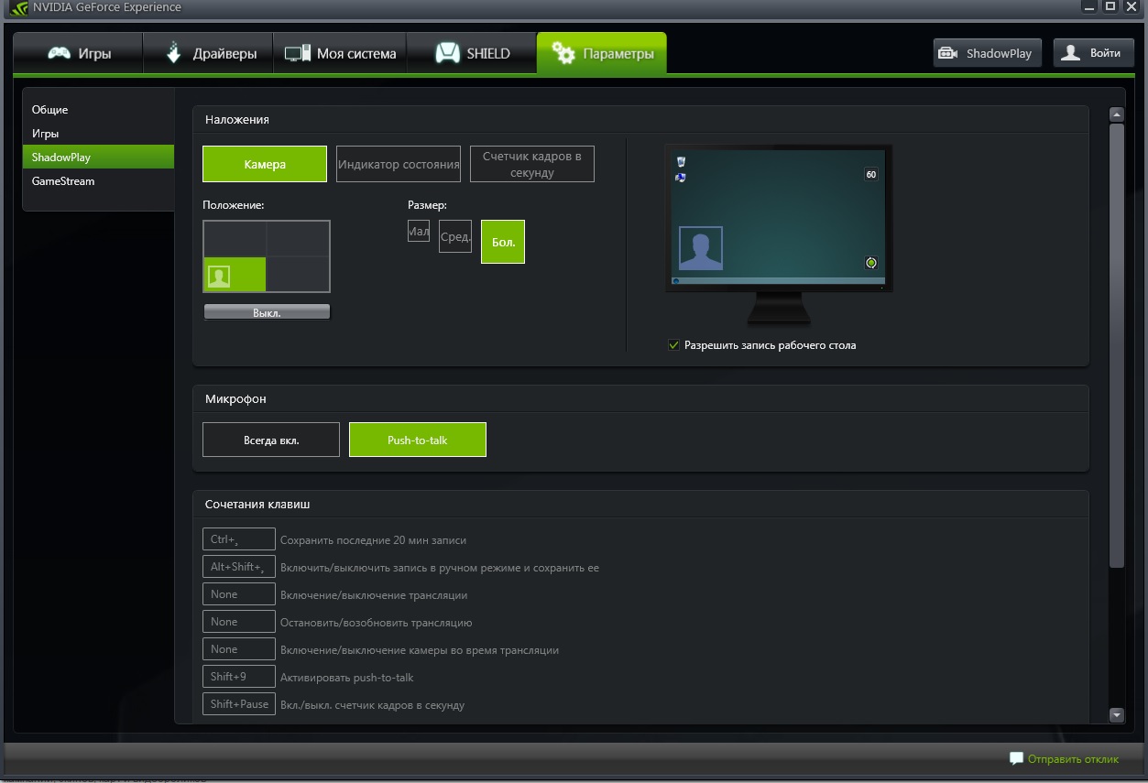Edit the Shift+9 push-to-talk hotkey field
Screen dimensions: 1148x783
point(239,677)
